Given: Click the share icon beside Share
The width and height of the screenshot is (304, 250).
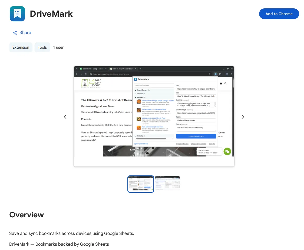Looking at the screenshot, I should click(x=15, y=33).
